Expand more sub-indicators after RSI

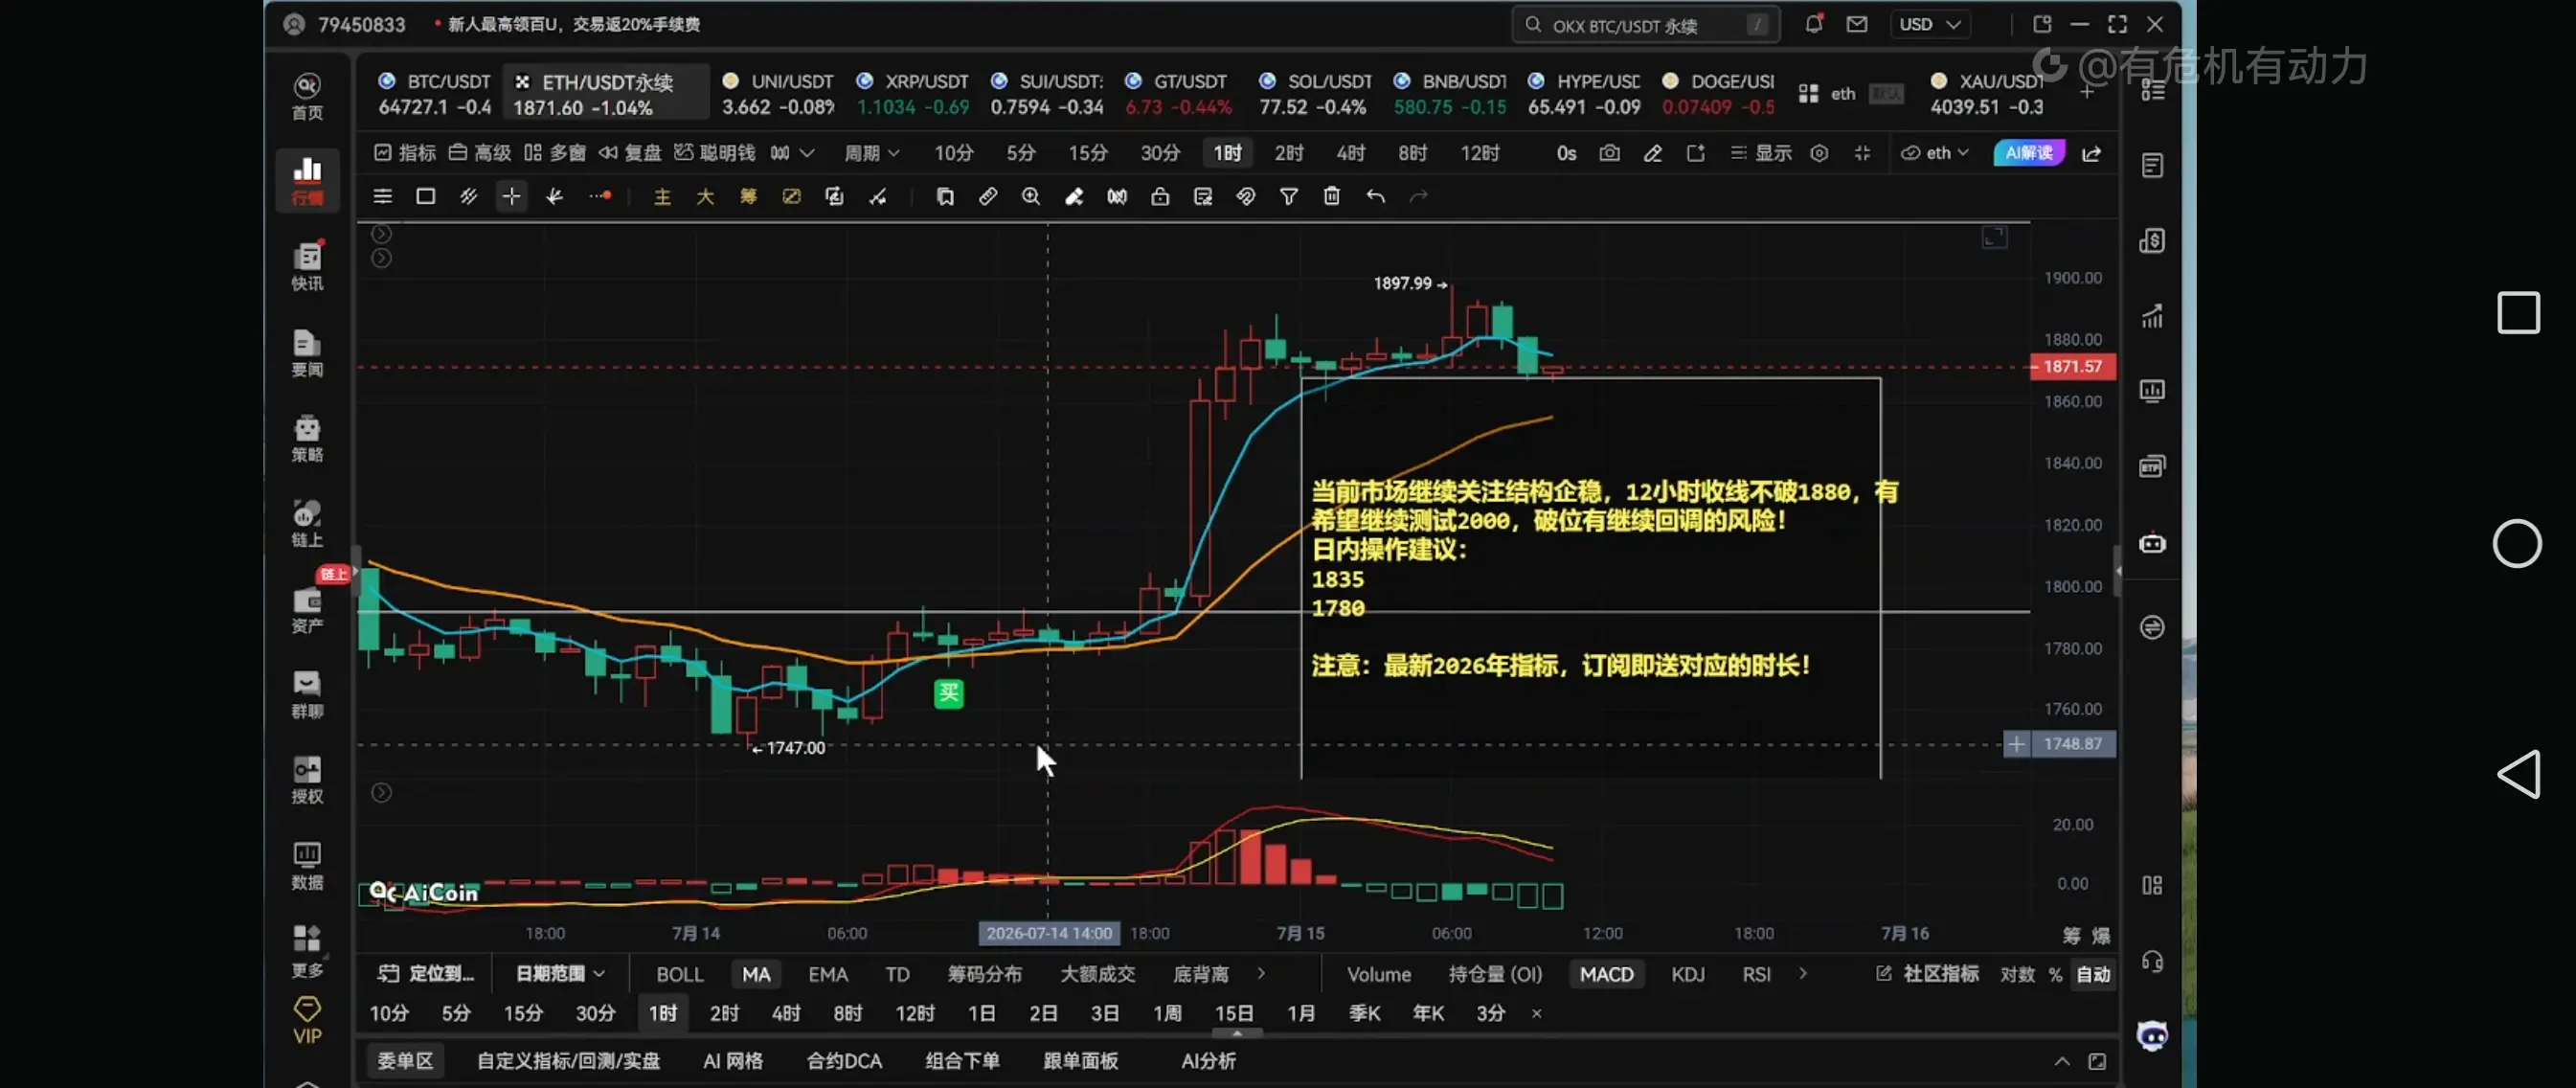tap(1802, 973)
